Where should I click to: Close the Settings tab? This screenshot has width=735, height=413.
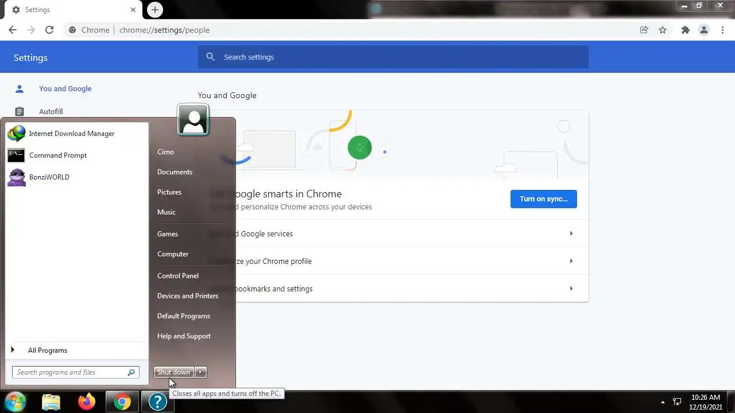[x=133, y=10]
